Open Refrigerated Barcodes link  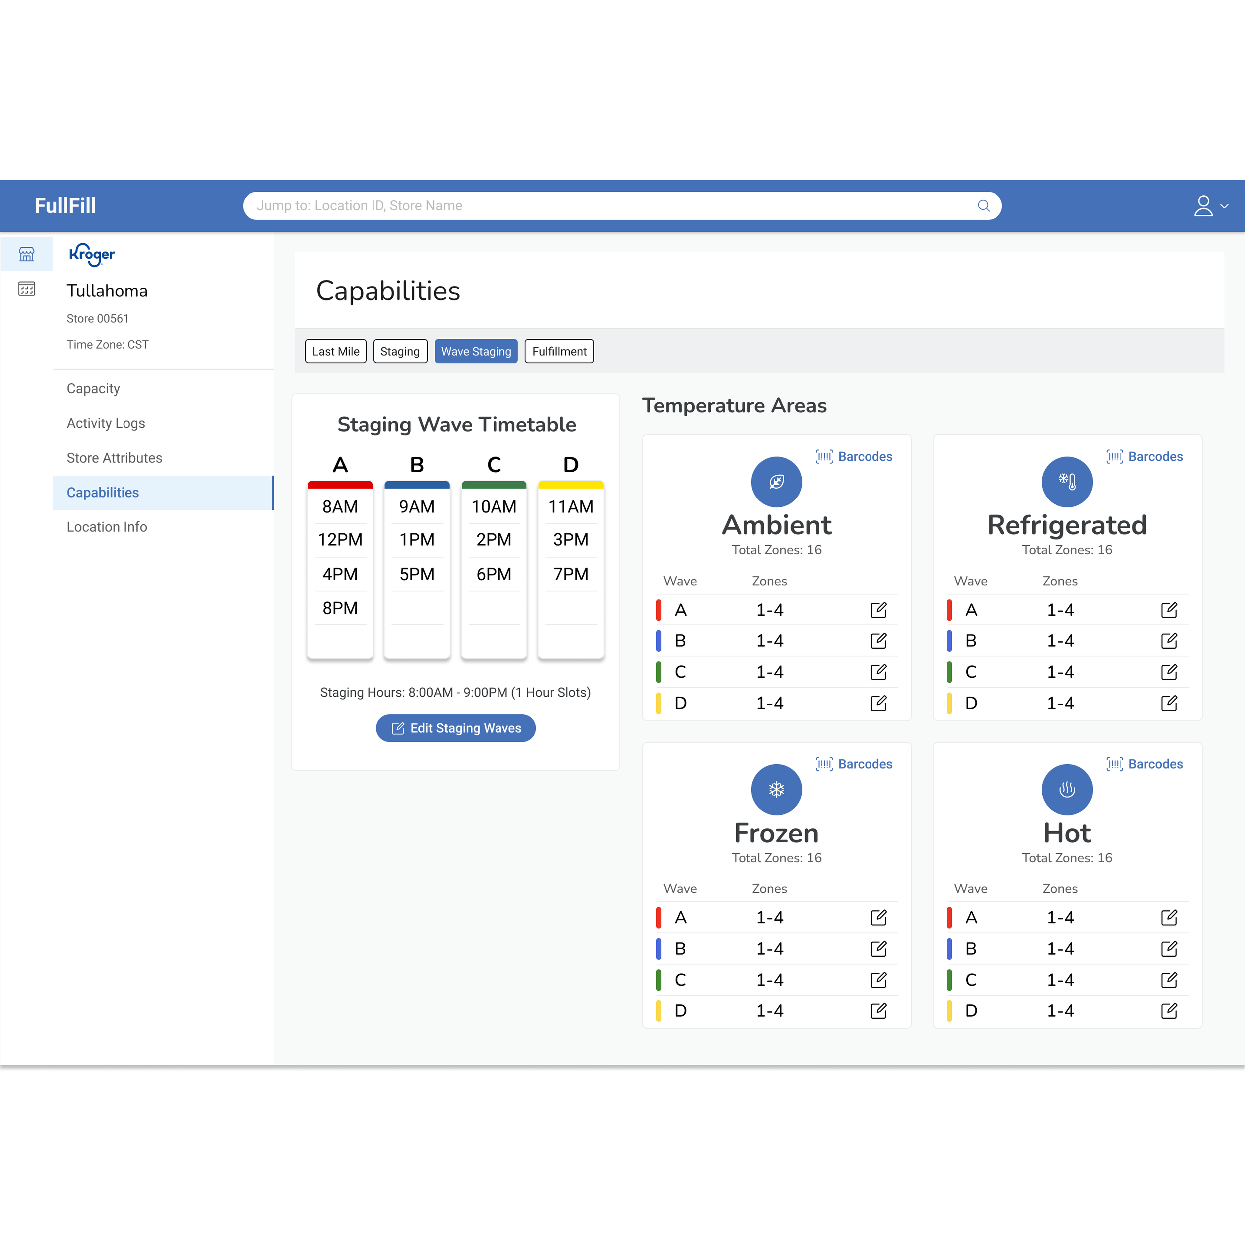[x=1144, y=456]
